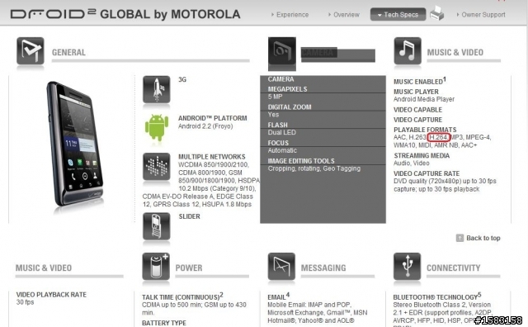Click the Connectivity USB icon
Viewport: 528px width, 327px height.
click(x=407, y=267)
